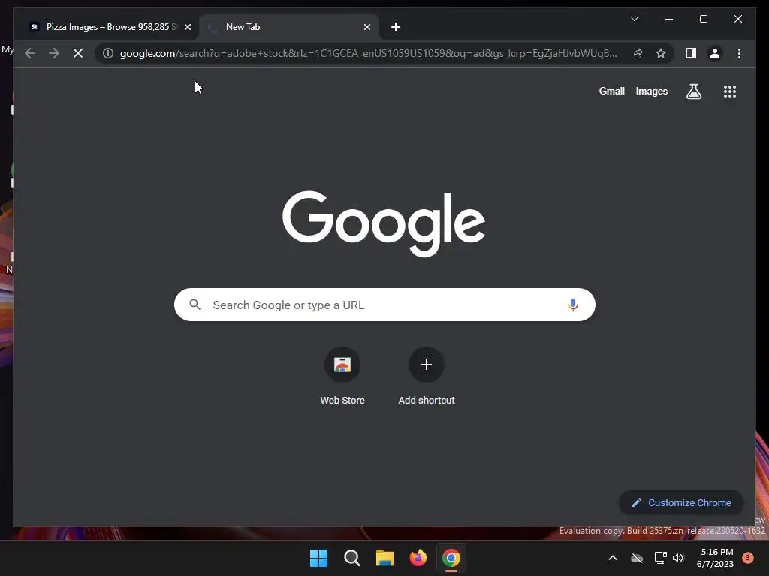The image size is (769, 576).
Task: Open Gmail link
Action: (x=611, y=91)
